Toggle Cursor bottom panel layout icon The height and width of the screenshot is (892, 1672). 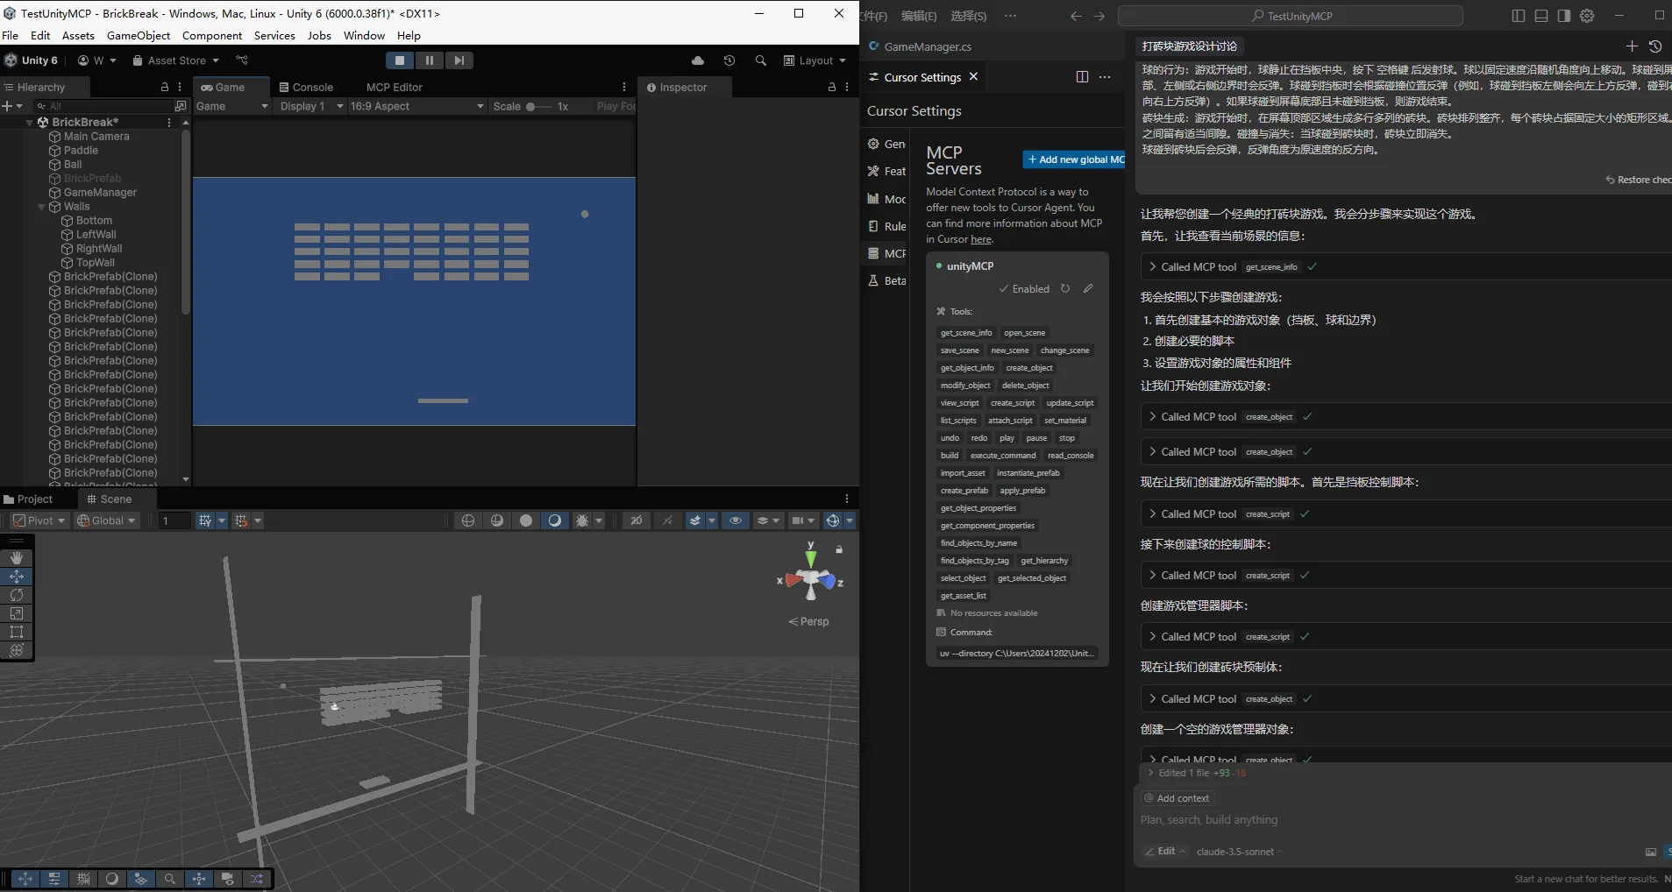[1541, 16]
